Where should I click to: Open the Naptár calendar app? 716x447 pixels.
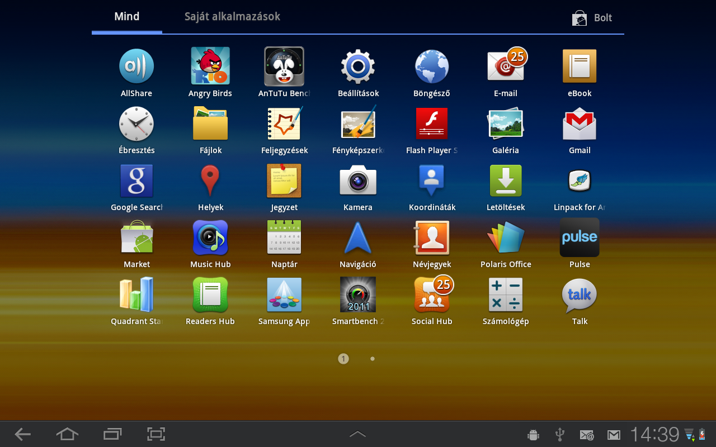pos(284,237)
